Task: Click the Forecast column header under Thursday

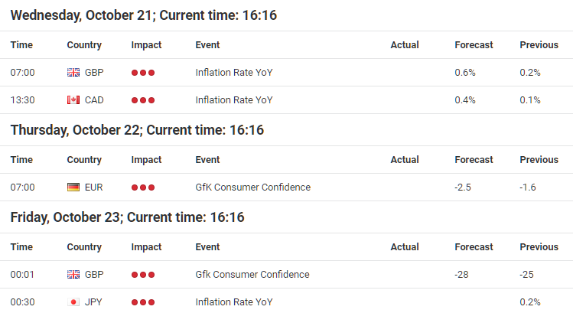Action: click(x=474, y=160)
